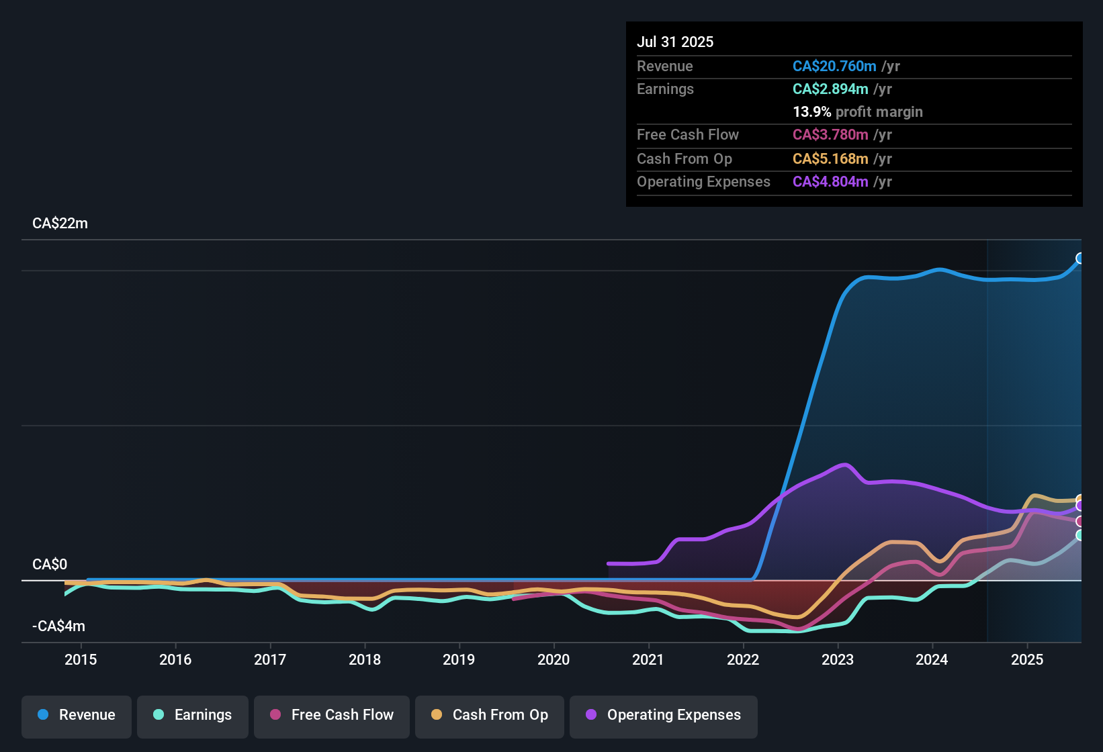Open the Operating Expenses legend entry
Viewport: 1103px width, 752px height.
663,715
